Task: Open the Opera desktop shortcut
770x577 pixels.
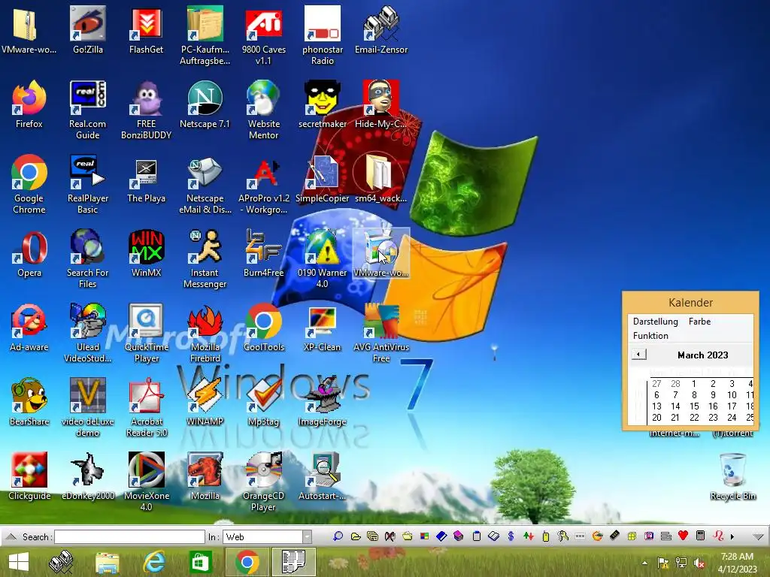Action: (29, 252)
